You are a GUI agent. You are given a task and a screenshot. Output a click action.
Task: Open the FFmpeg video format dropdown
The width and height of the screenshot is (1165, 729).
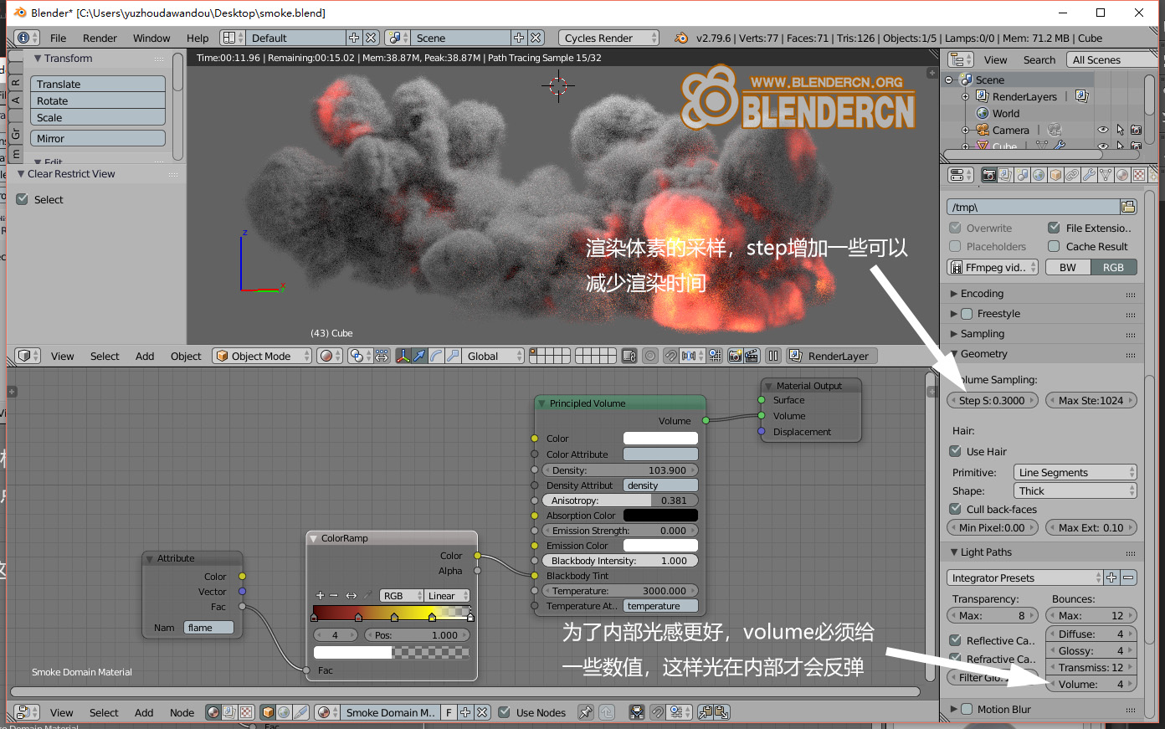coord(993,267)
